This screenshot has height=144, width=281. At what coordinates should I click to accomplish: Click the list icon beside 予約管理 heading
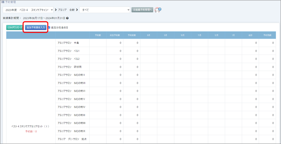point(3,2)
